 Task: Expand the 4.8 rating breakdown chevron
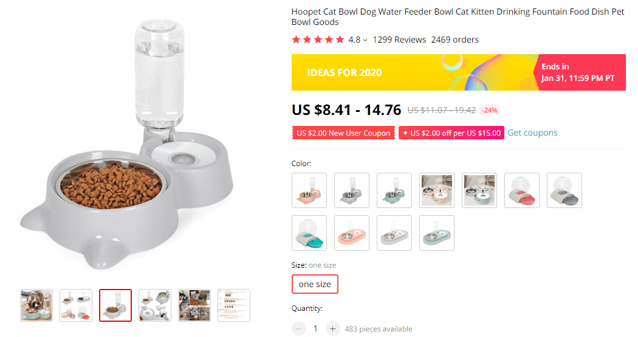[x=365, y=40]
